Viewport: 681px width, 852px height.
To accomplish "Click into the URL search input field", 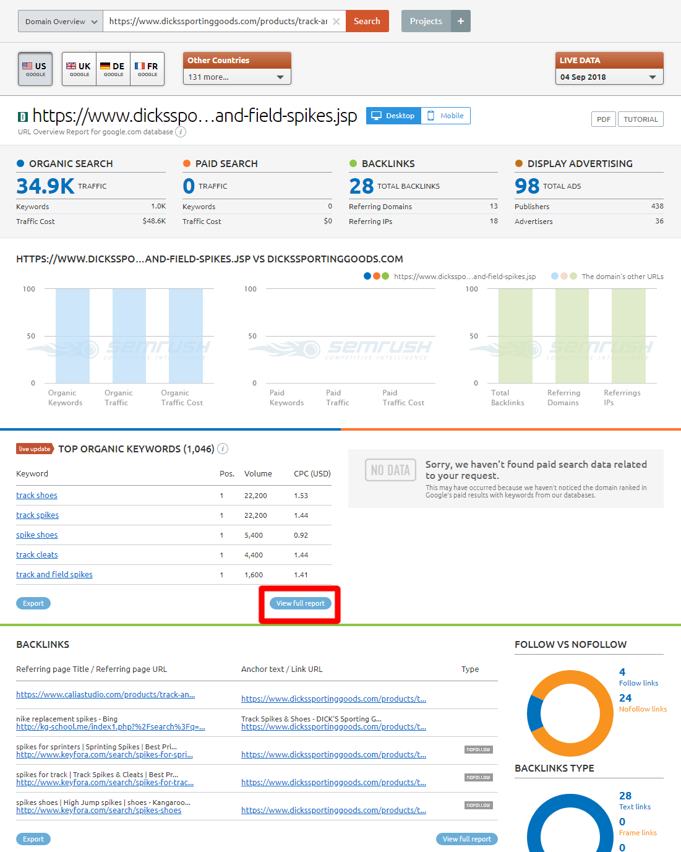I will tap(218, 21).
